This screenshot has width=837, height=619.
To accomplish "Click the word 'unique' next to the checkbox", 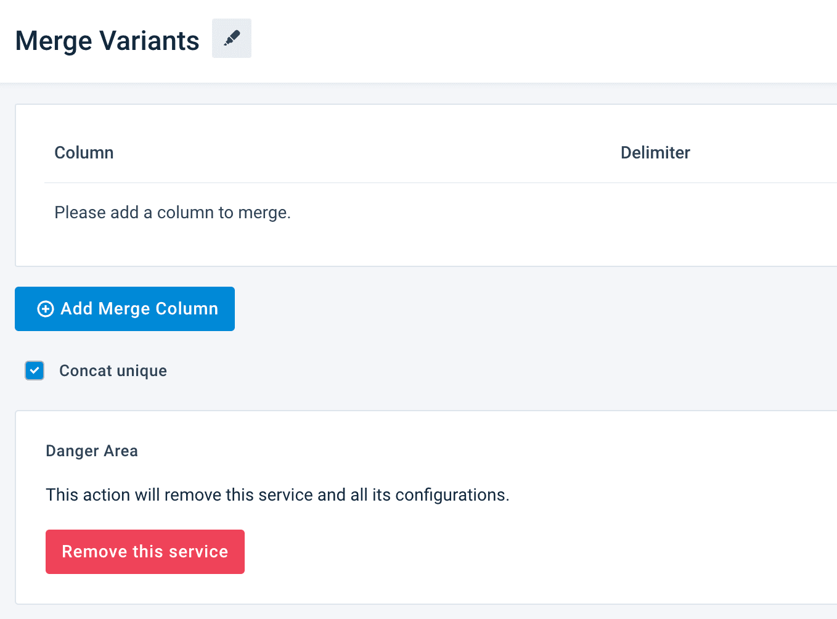I will click(142, 371).
